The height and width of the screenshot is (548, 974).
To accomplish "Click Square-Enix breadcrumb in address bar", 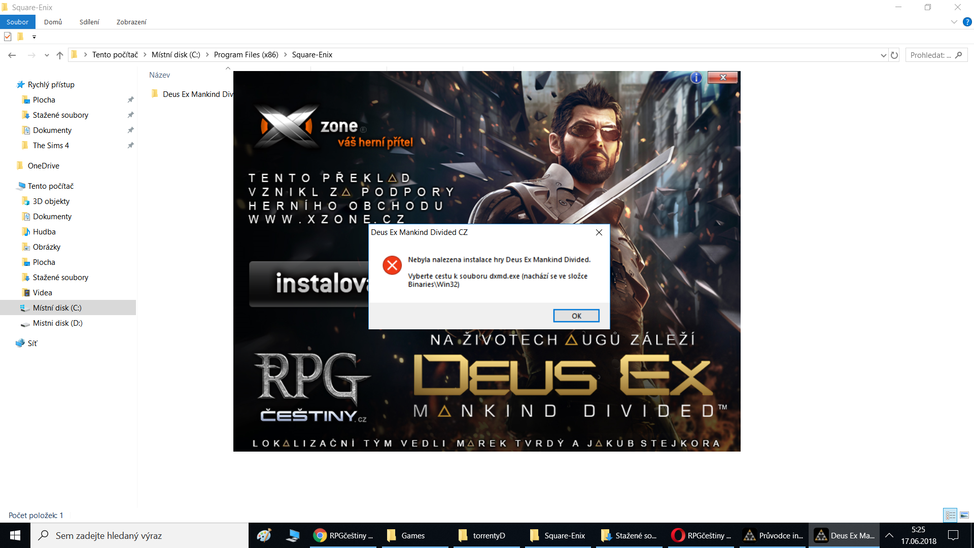I will 312,55.
